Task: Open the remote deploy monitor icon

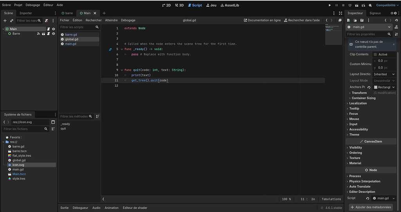Action: [x=350, y=5]
